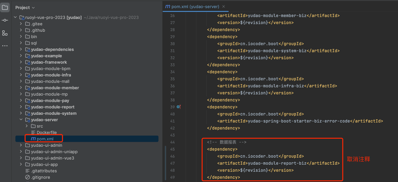Collapse the yudao-server folder
Viewport: 398px width, 182px height.
[21, 120]
